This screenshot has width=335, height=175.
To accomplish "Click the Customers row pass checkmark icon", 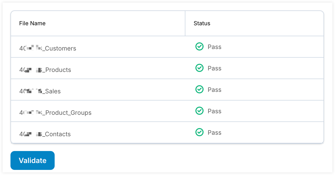I will [x=199, y=47].
